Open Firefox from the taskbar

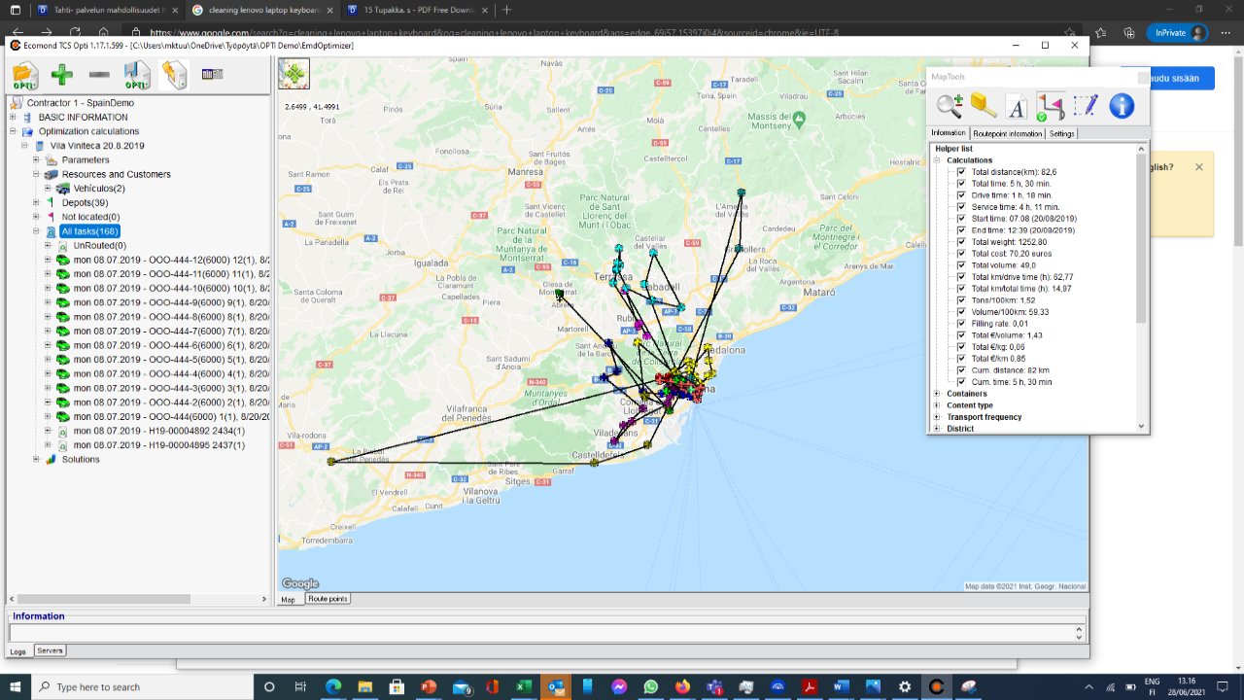pyautogui.click(x=682, y=686)
